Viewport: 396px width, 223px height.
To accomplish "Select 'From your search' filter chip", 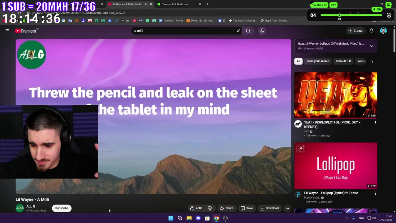I will click(318, 61).
